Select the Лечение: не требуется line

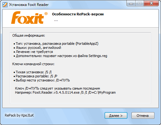pyautogui.click(x=33, y=52)
